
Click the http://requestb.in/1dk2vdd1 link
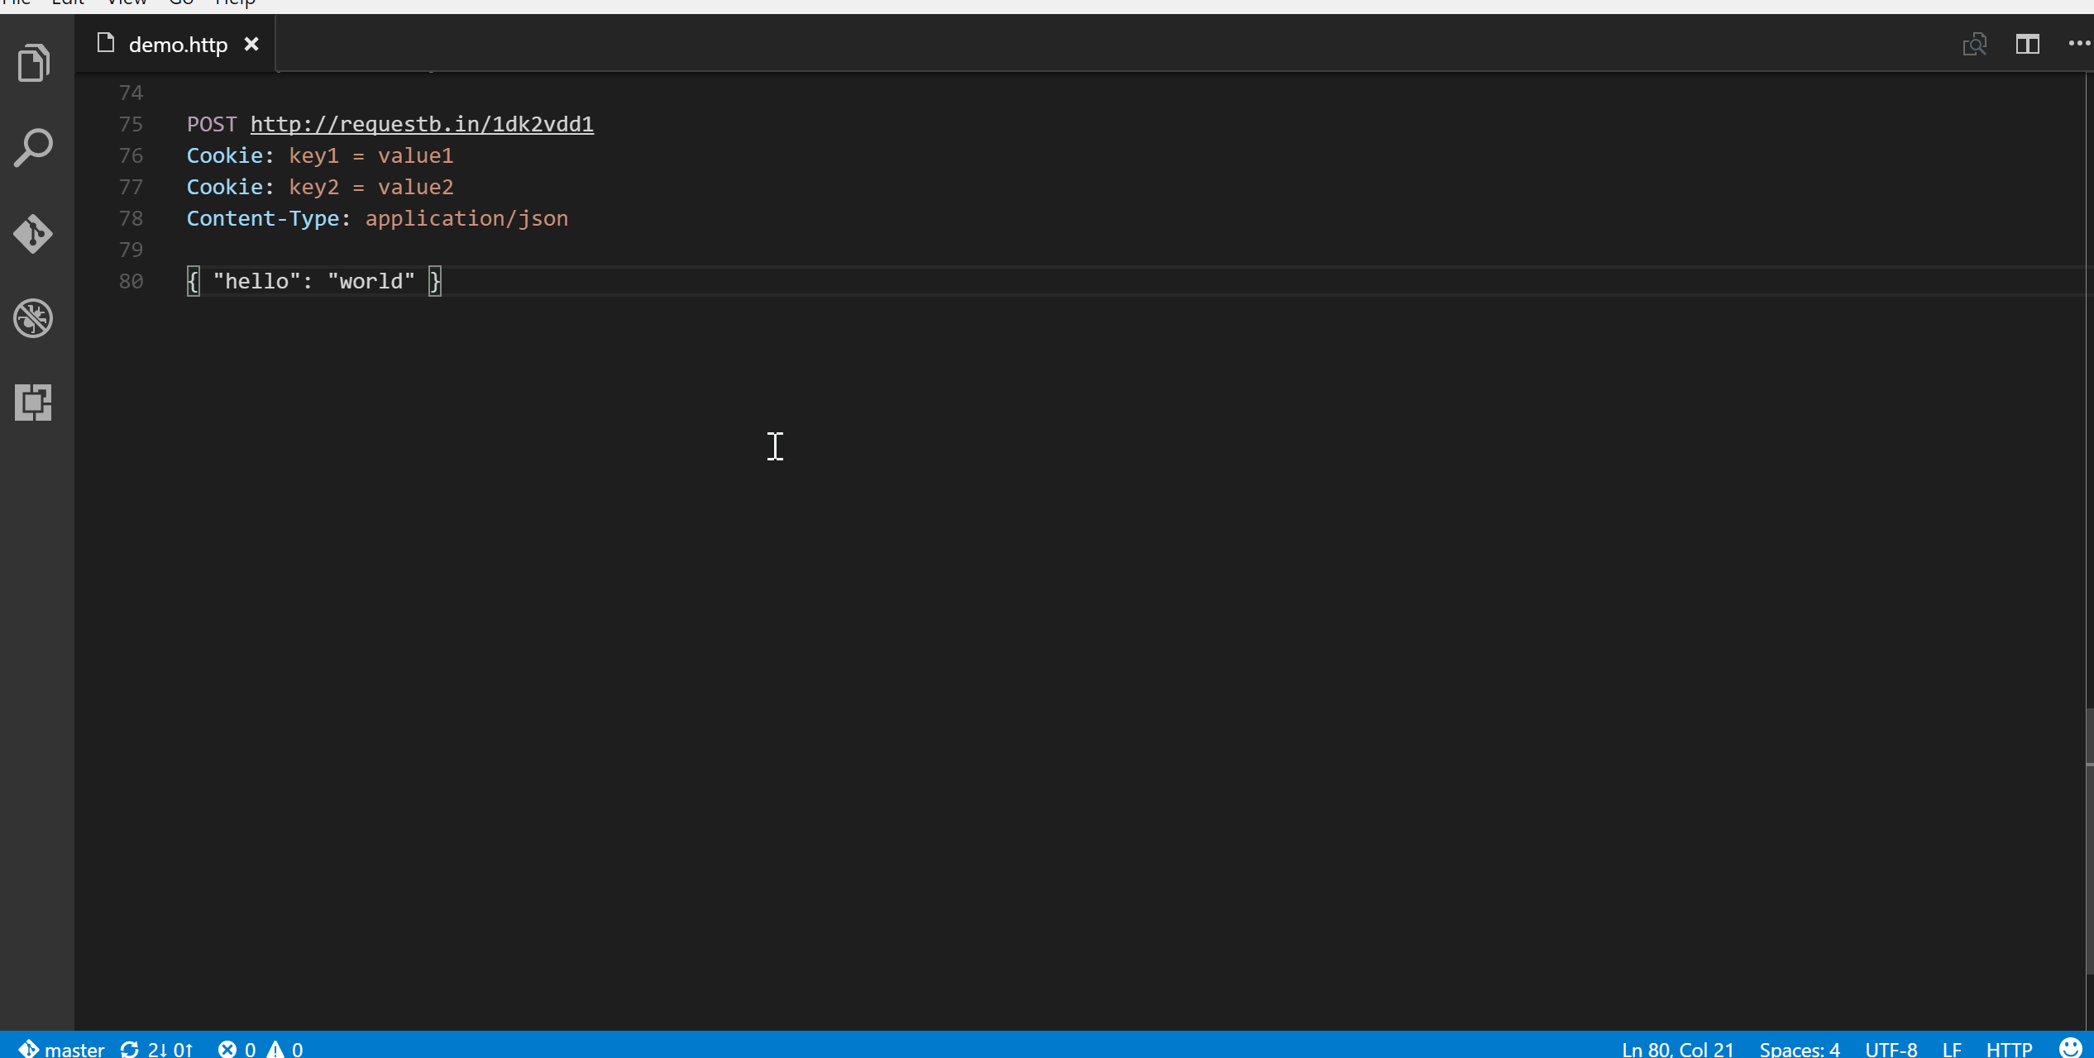423,124
